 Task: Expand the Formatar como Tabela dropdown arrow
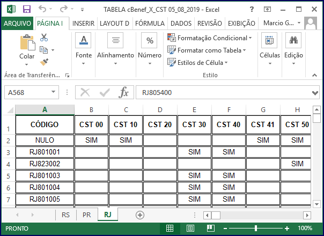[x=245, y=50]
